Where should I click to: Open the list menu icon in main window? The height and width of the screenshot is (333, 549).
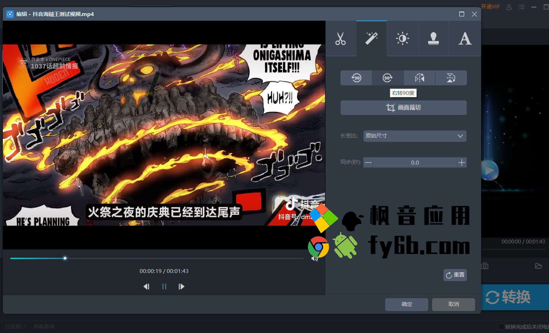(521, 7)
